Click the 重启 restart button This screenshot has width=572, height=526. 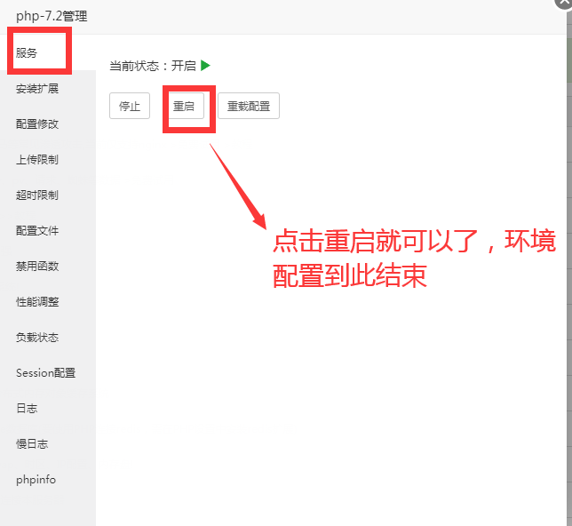click(184, 106)
